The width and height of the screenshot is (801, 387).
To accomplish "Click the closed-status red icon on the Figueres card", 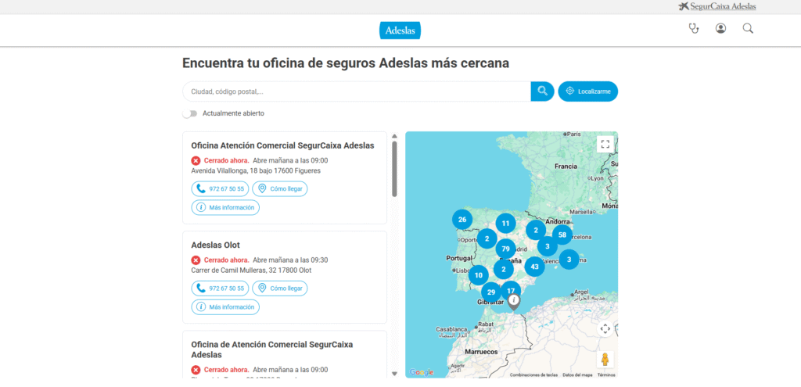I will (196, 160).
